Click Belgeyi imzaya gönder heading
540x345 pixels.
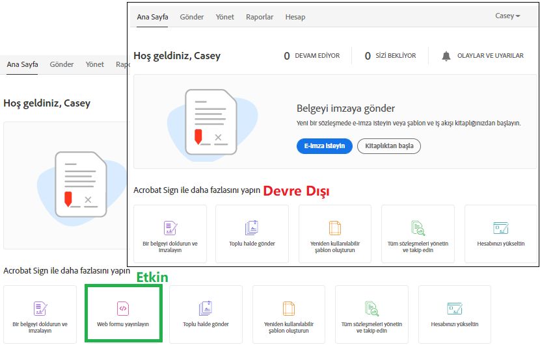click(345, 109)
